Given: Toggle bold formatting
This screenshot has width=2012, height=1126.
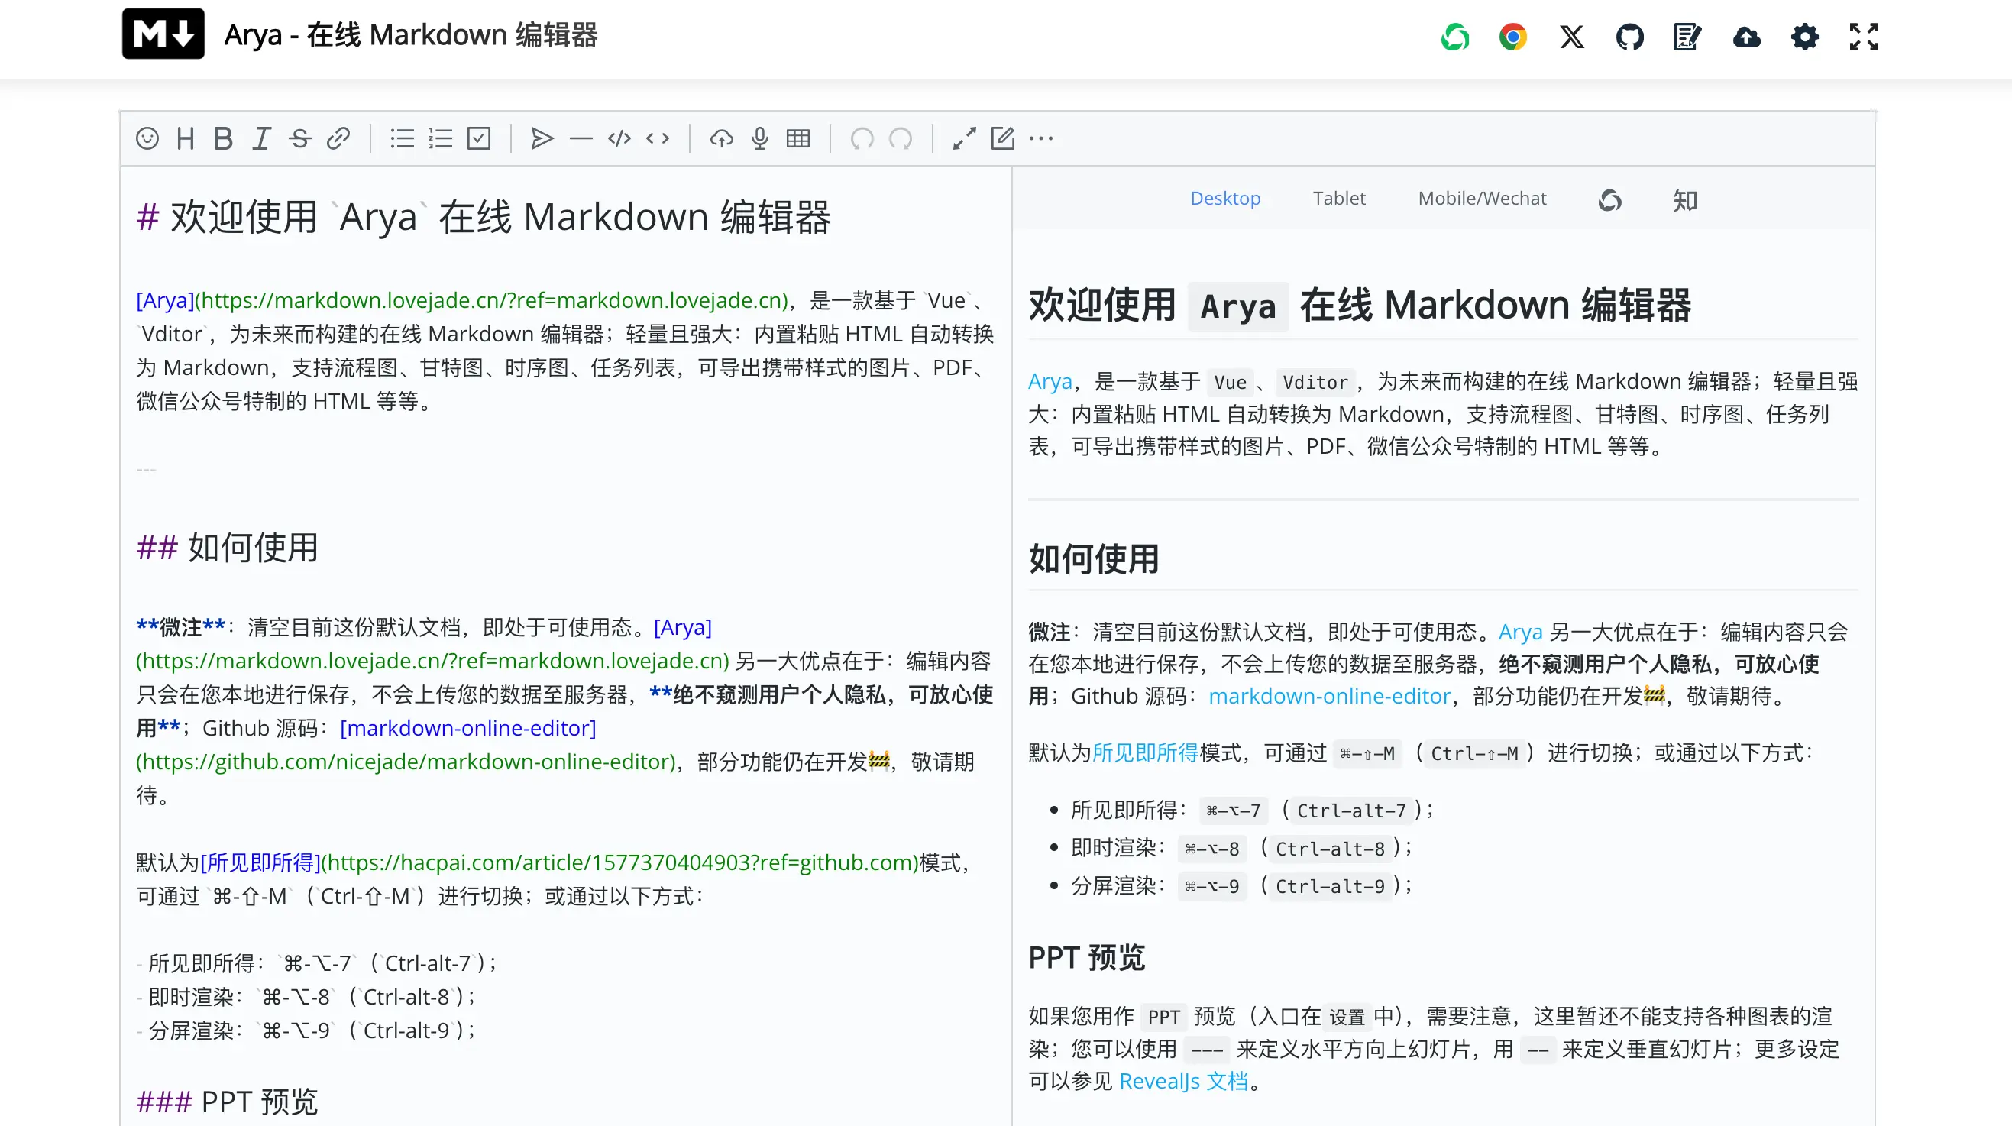Looking at the screenshot, I should click(223, 138).
